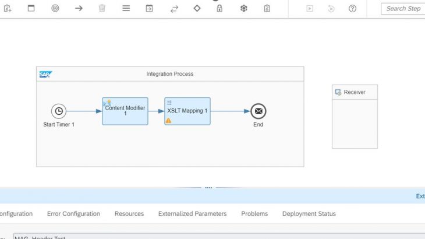Click the XSLT Mapping 1 step
This screenshot has height=239, width=425.
[x=187, y=111]
